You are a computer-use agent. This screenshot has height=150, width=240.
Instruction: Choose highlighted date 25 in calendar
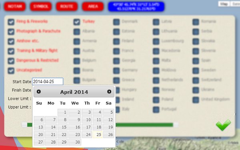point(98,134)
